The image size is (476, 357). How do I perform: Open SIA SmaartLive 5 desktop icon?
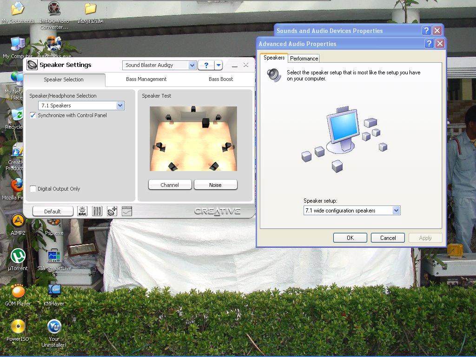tap(54, 263)
